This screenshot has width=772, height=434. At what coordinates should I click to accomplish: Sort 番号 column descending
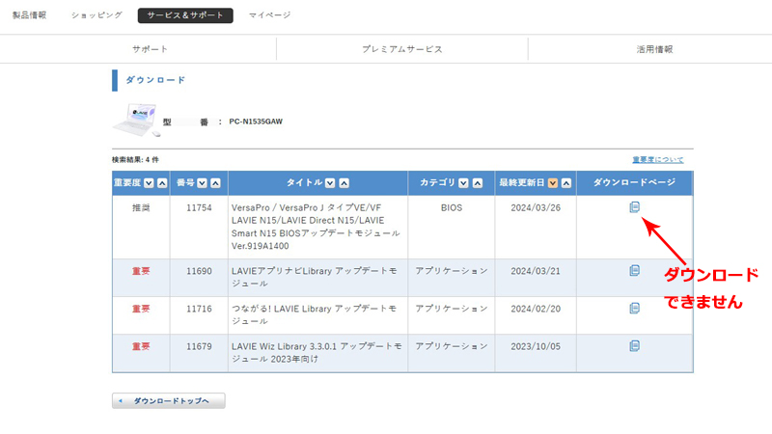point(202,183)
